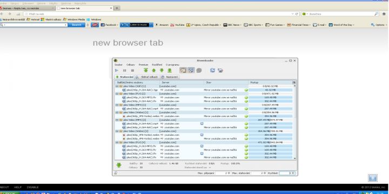The height and width of the screenshot is (194, 389).
Task: Collapse the ples Video (Webm) [1] package
Action: 117,112
